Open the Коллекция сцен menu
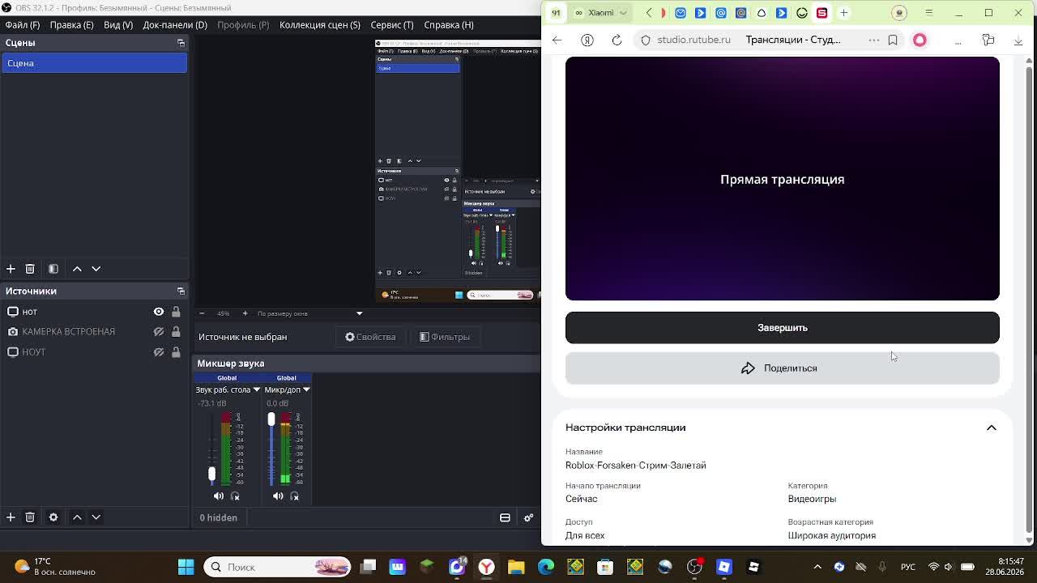The image size is (1037, 583). (320, 24)
